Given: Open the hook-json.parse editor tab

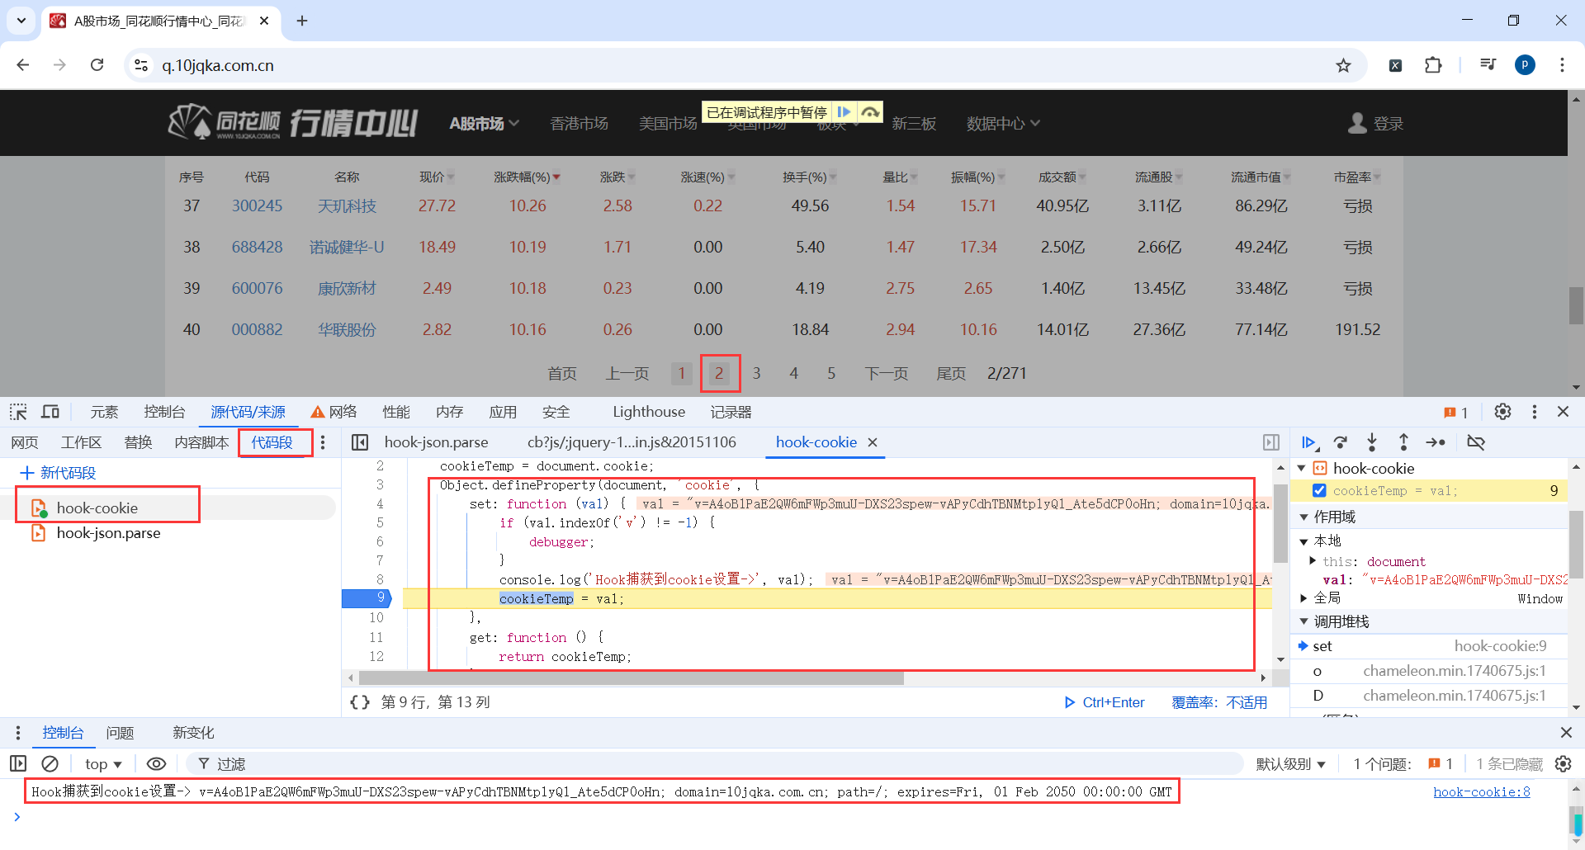Looking at the screenshot, I should pos(436,442).
